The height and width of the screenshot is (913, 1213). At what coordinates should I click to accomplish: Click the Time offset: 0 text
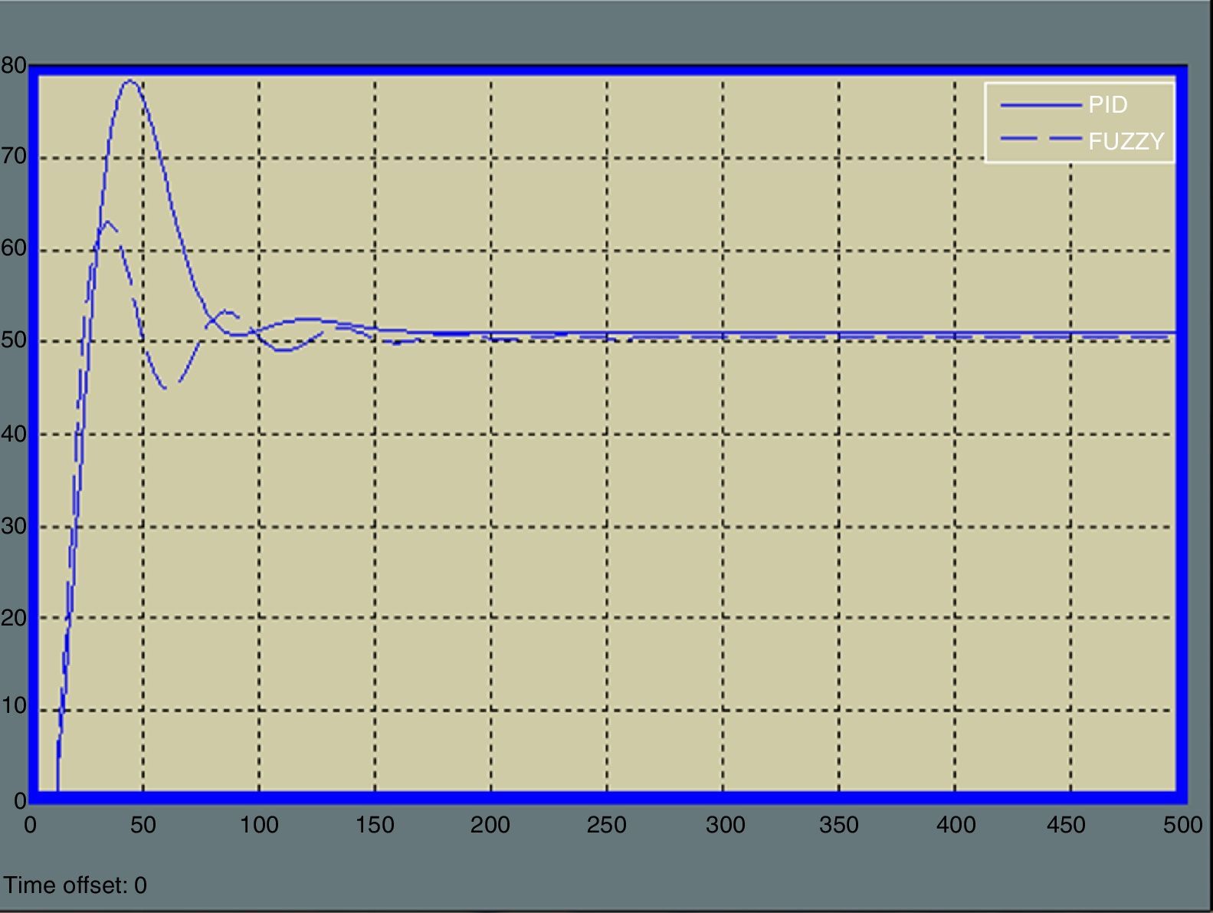point(75,885)
